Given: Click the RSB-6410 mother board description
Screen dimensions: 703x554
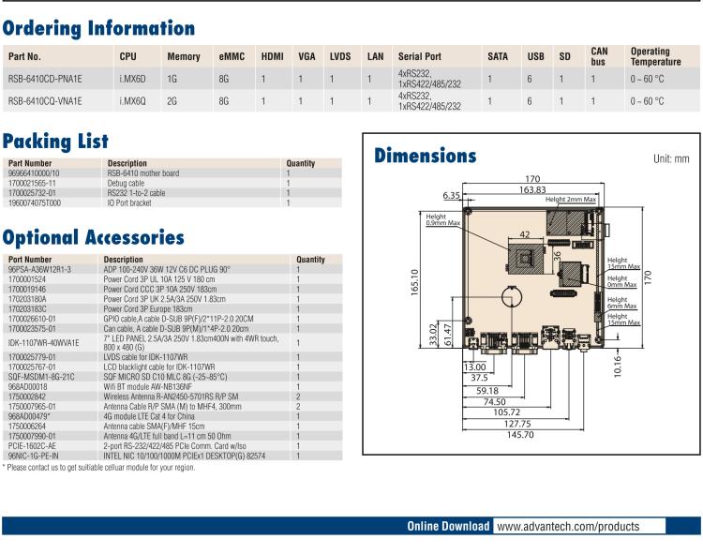Looking at the screenshot, I should pyautogui.click(x=142, y=173).
